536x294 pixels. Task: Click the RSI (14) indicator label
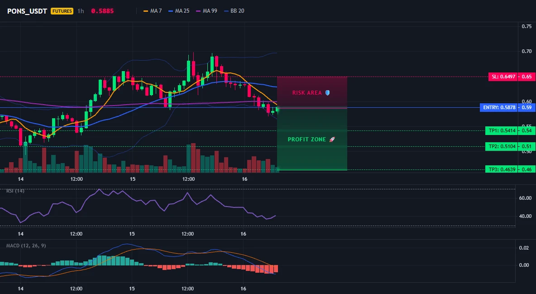(15, 191)
